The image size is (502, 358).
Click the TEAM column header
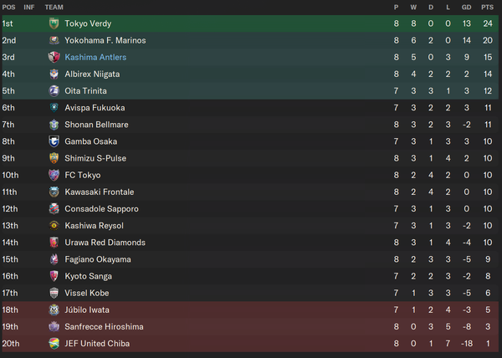[54, 7]
